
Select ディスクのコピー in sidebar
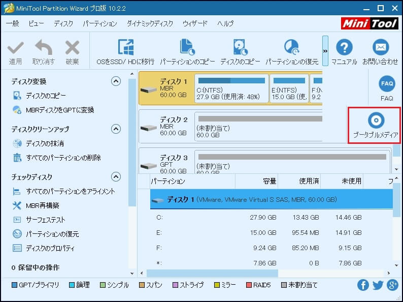46,96
